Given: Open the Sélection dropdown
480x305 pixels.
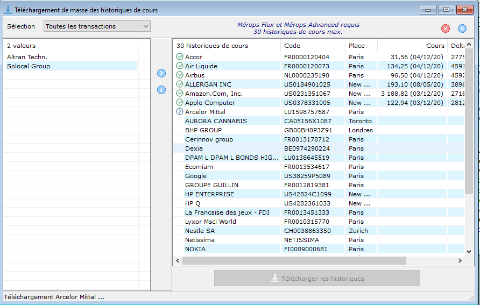Looking at the screenshot, I should [x=97, y=26].
